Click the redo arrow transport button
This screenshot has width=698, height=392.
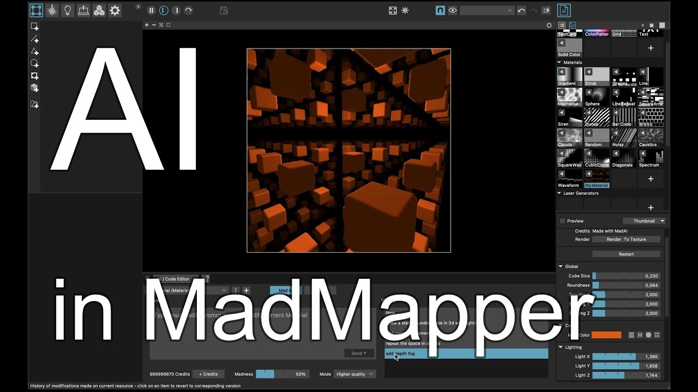tap(188, 10)
